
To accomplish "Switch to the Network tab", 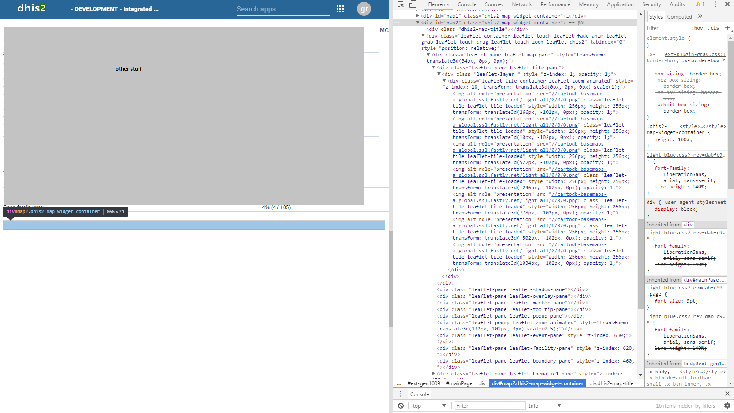I will (522, 4).
